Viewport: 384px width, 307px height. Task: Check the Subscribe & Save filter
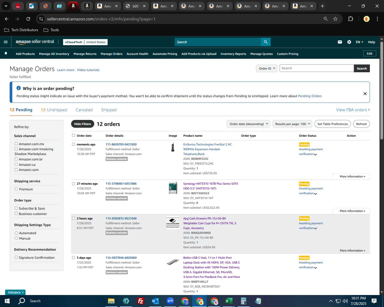[16, 208]
